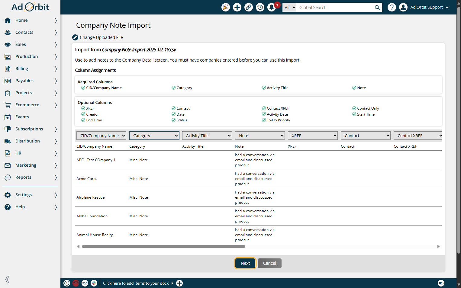
Task: Click the Home house icon in sidebar
Action: coord(8,20)
